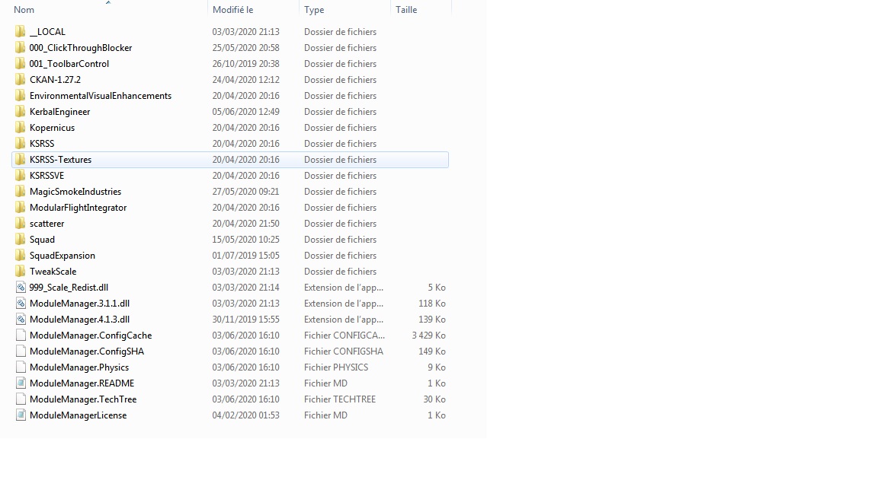This screenshot has width=878, height=493.
Task: Select the ModuleManager.4.1.3.dll file icon
Action: (x=21, y=320)
